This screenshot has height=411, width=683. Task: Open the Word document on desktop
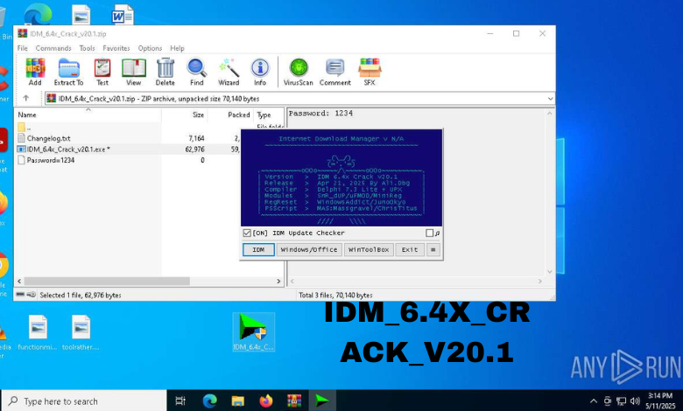coord(123,14)
